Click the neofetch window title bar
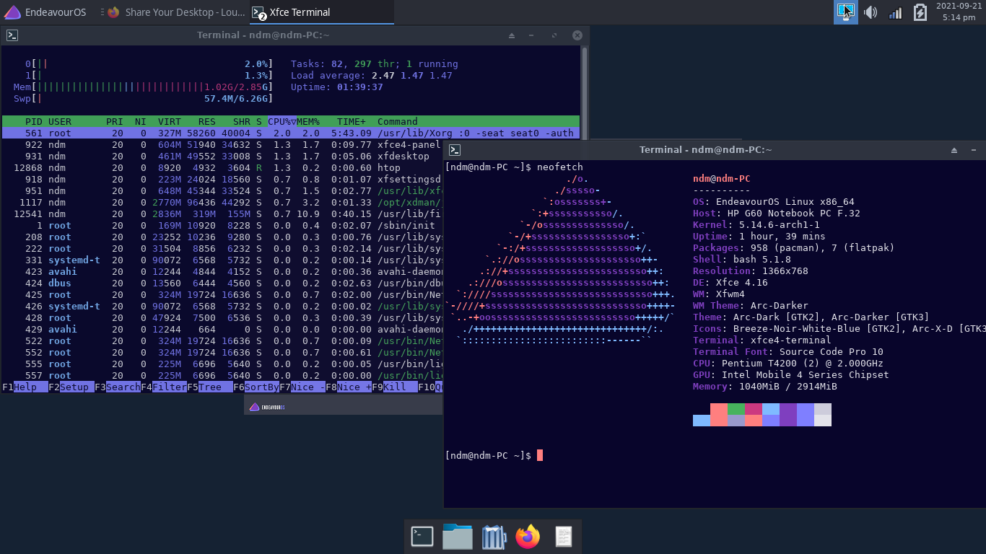 click(x=705, y=150)
